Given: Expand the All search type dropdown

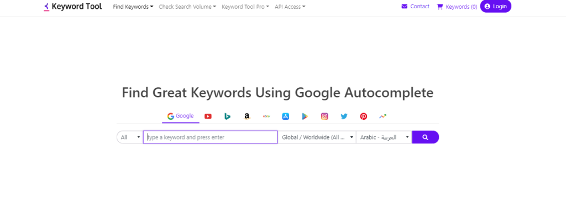Looking at the screenshot, I should coord(130,137).
